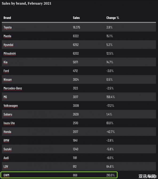Screen dimensions: 158x179
Task: Open the Mercedes-Benz link
Action: click(13, 88)
